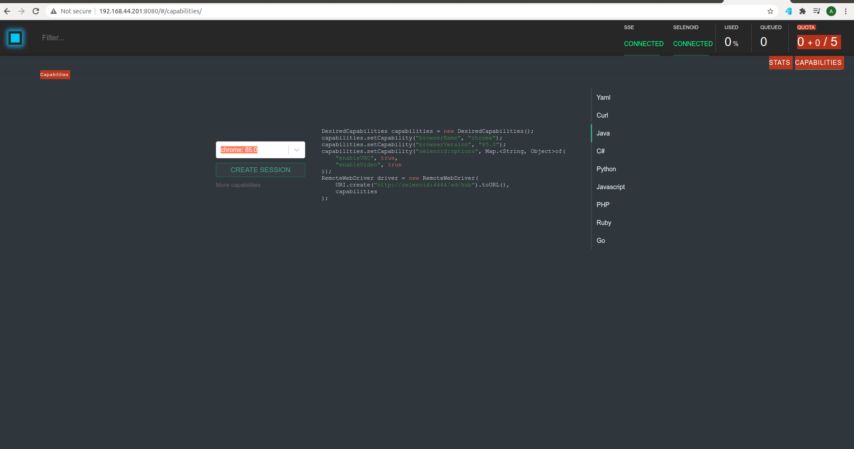Open the chrome: 85.0 browser selector
854x449 pixels.
click(x=261, y=150)
